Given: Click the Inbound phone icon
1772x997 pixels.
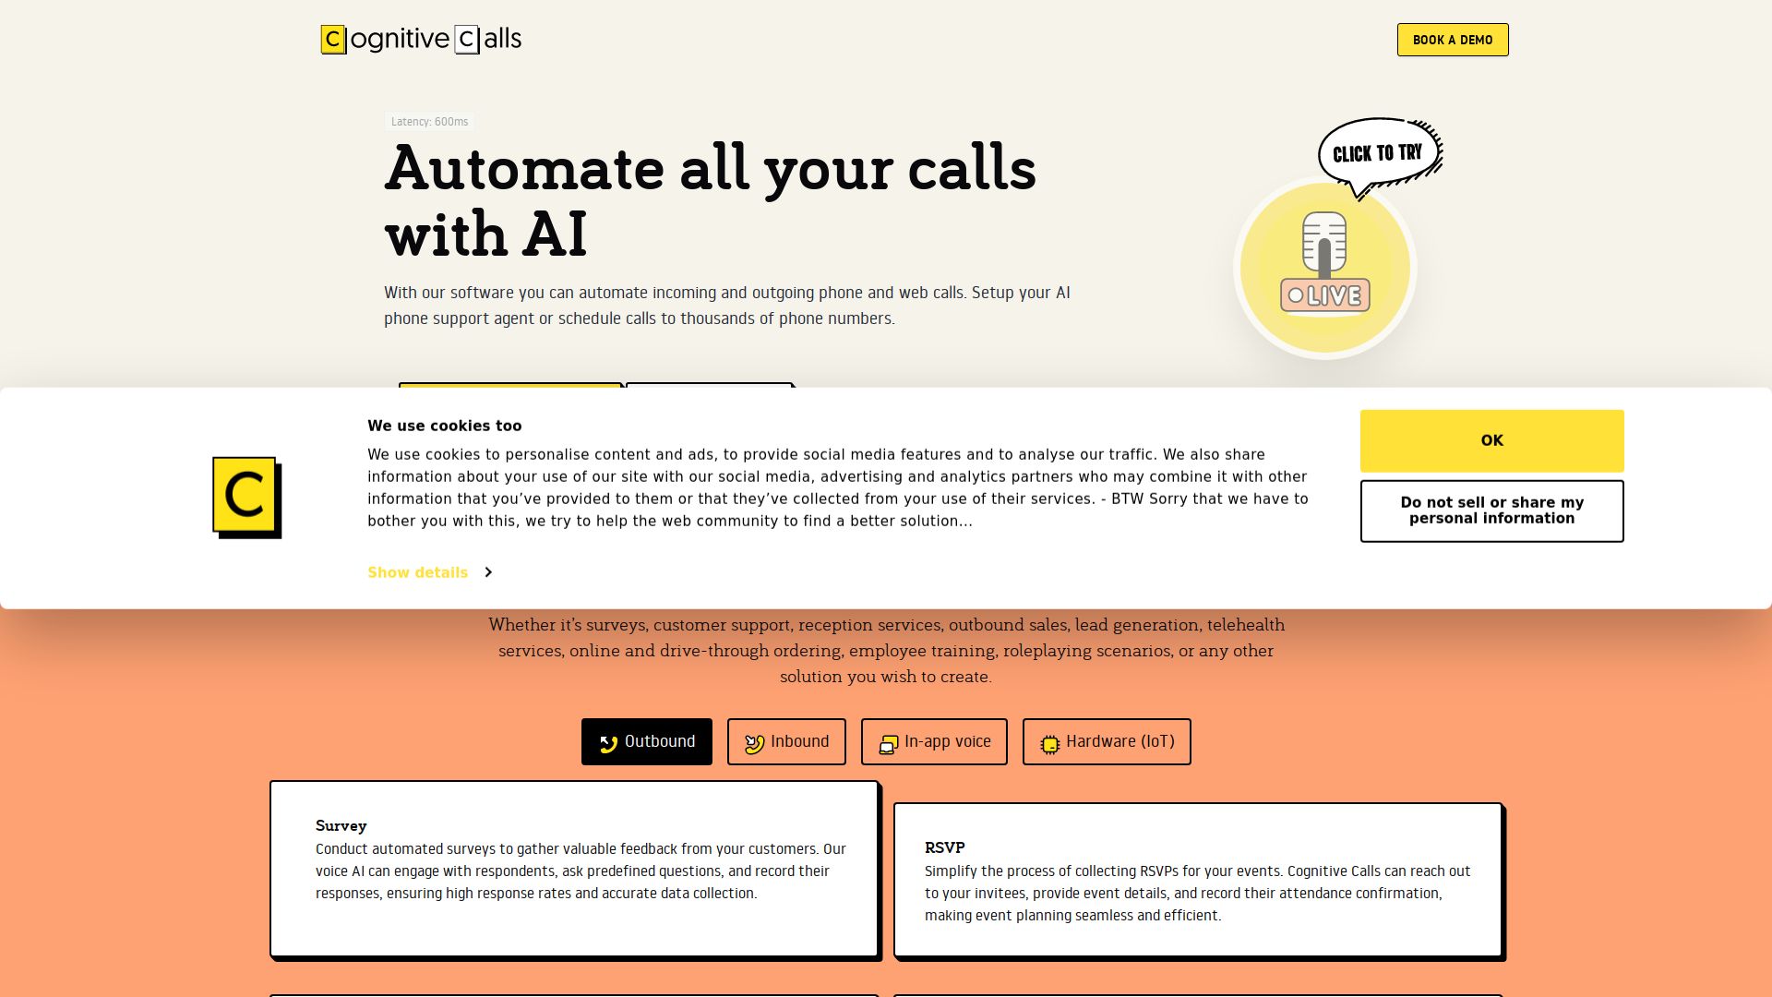Looking at the screenshot, I should [754, 743].
